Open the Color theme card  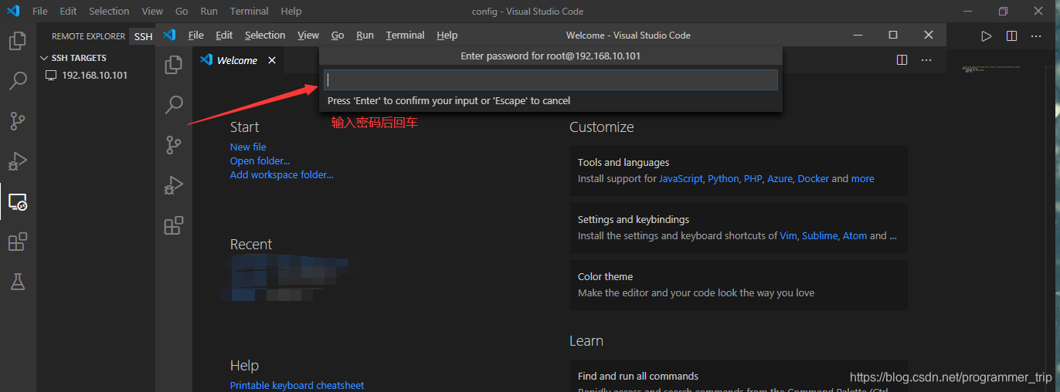739,285
